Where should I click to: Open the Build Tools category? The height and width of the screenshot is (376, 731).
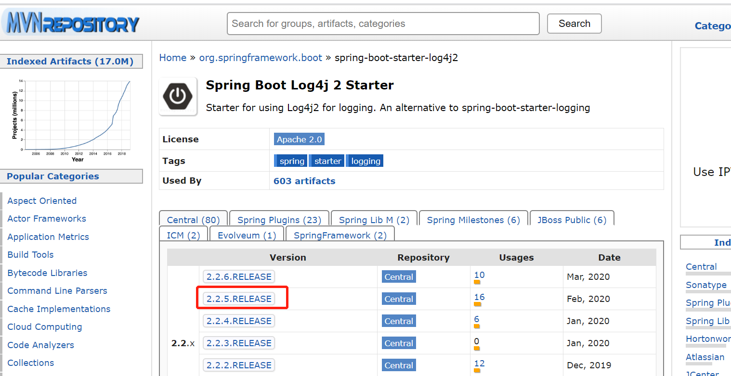[x=30, y=255]
